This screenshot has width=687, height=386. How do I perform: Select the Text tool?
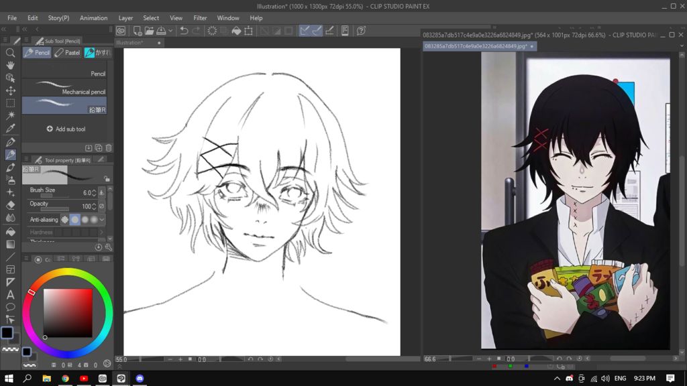pos(10,295)
